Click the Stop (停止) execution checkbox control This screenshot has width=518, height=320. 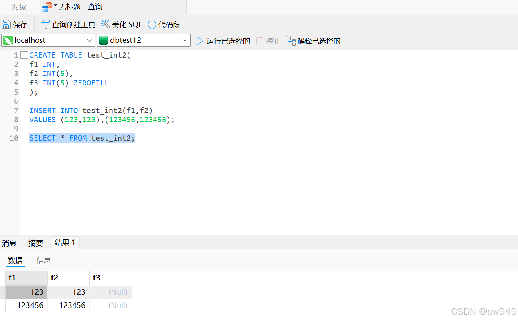click(x=259, y=40)
